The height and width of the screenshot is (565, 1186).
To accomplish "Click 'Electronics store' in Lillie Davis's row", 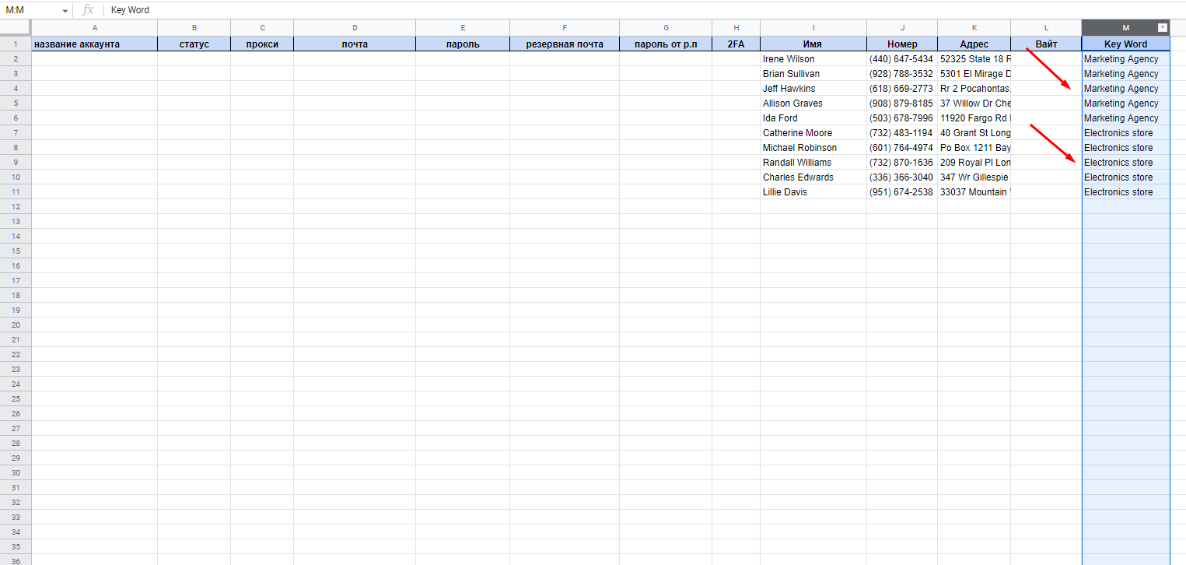I will click(1125, 192).
